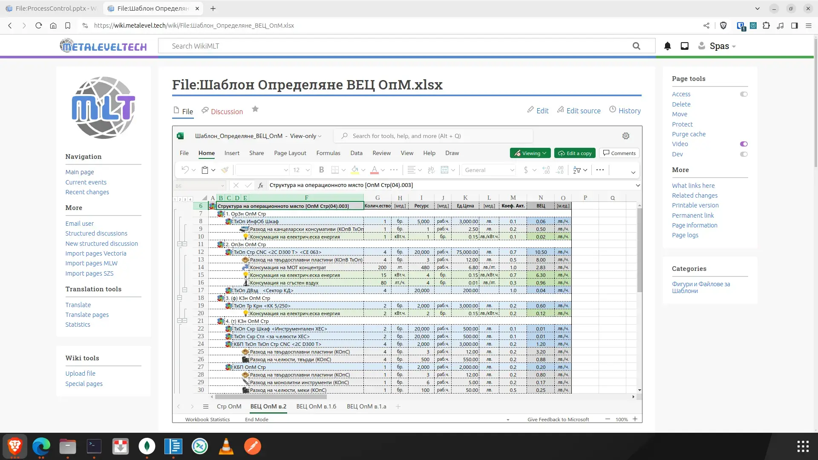
Task: Toggle the Access switch in Page tools
Action: (x=743, y=94)
